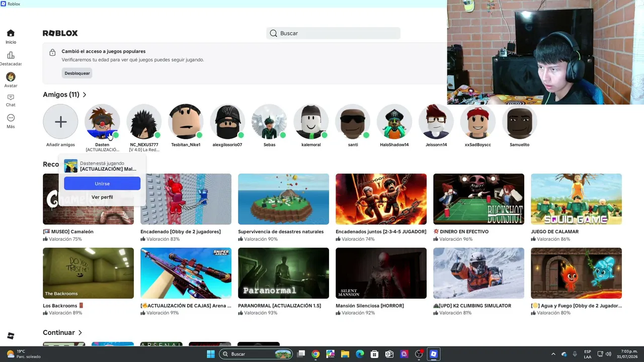Click 'Supervivencia de desastres naturales' title
Screen dimensions: 644x362
point(281,232)
